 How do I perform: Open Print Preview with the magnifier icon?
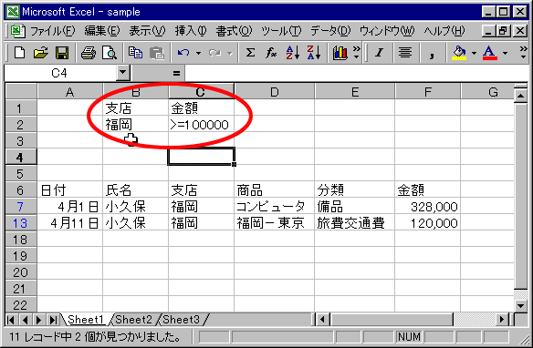[110, 53]
